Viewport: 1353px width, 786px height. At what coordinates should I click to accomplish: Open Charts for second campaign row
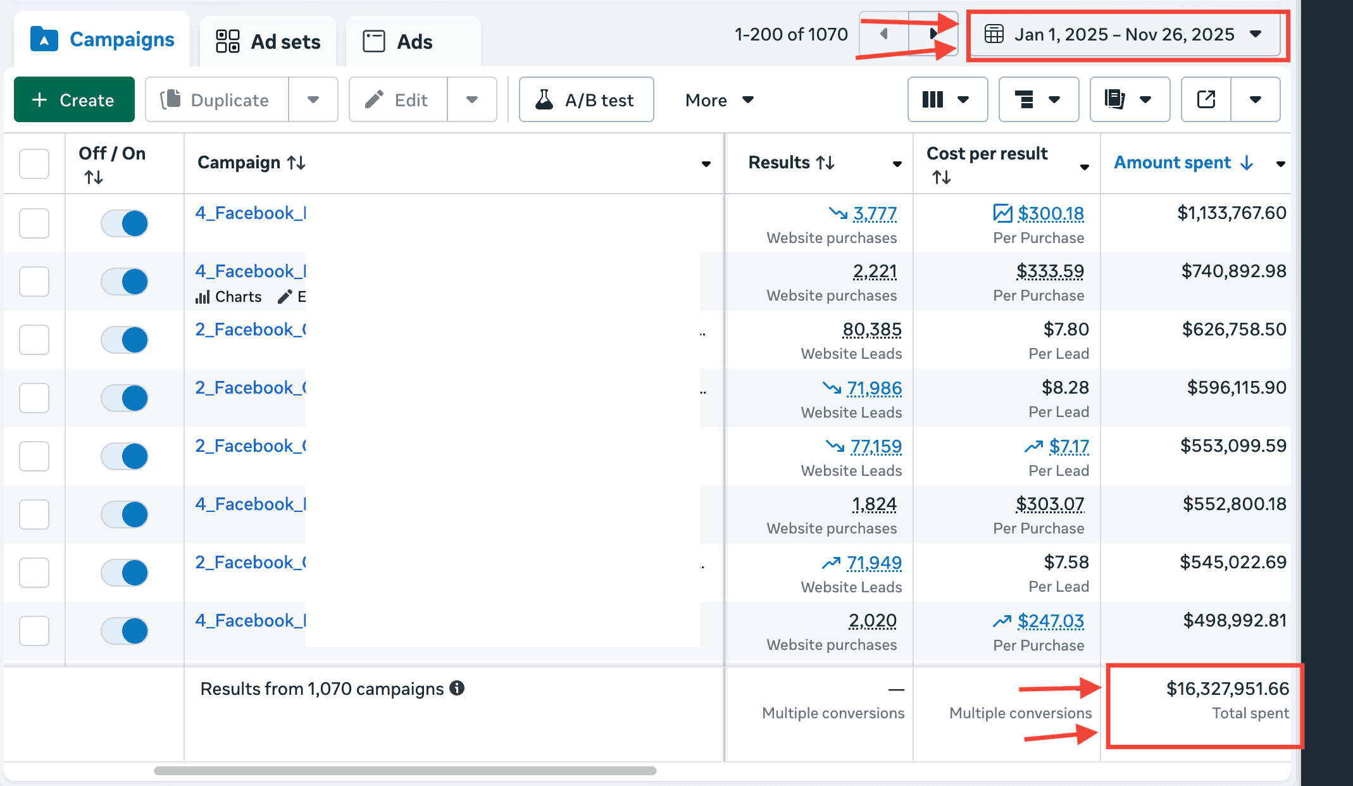click(x=229, y=297)
